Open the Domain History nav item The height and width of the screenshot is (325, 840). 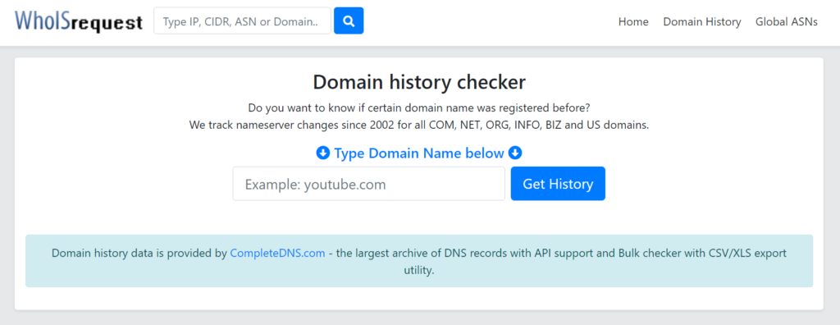click(702, 22)
